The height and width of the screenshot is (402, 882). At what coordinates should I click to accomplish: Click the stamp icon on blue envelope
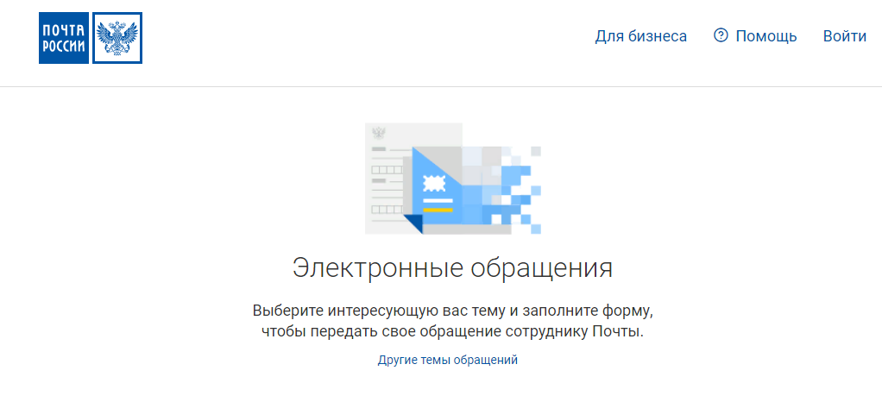pos(436,184)
